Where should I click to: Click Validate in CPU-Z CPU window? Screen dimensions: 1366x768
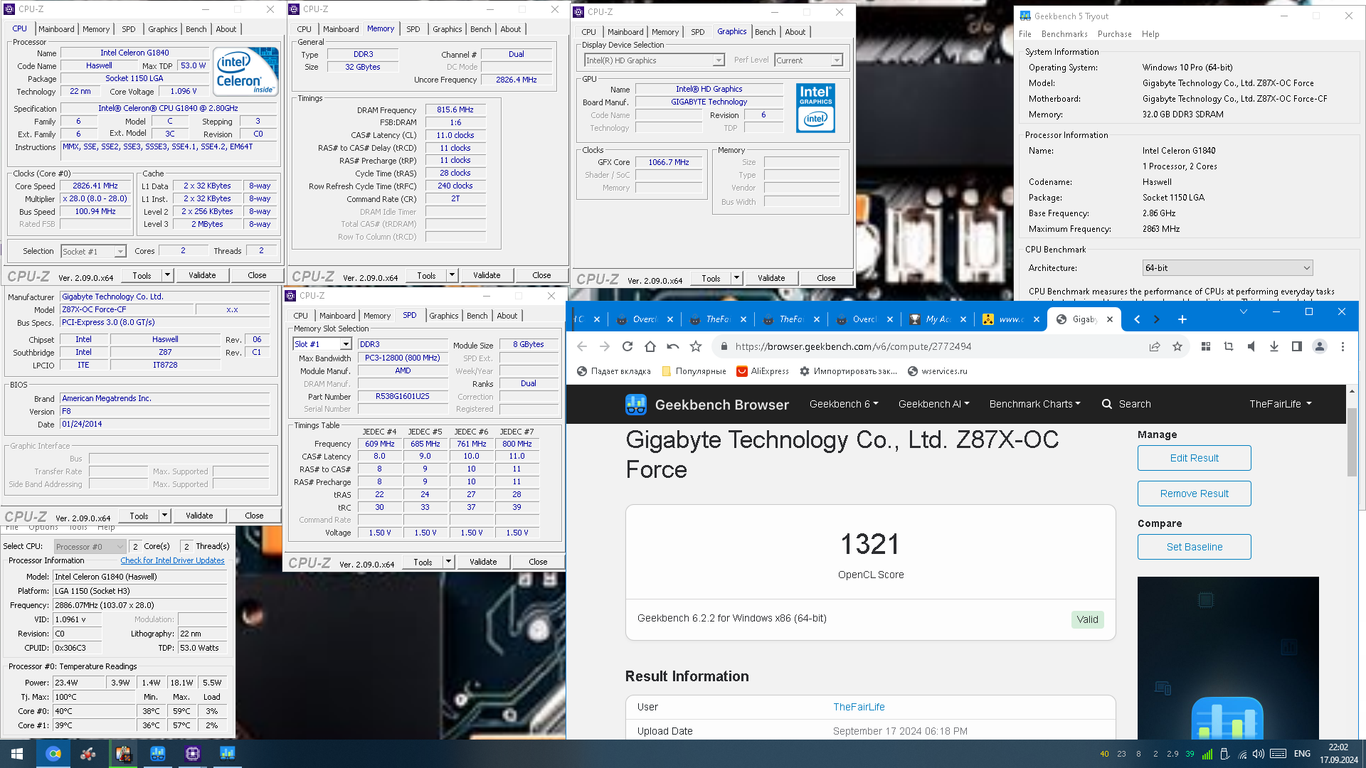202,275
